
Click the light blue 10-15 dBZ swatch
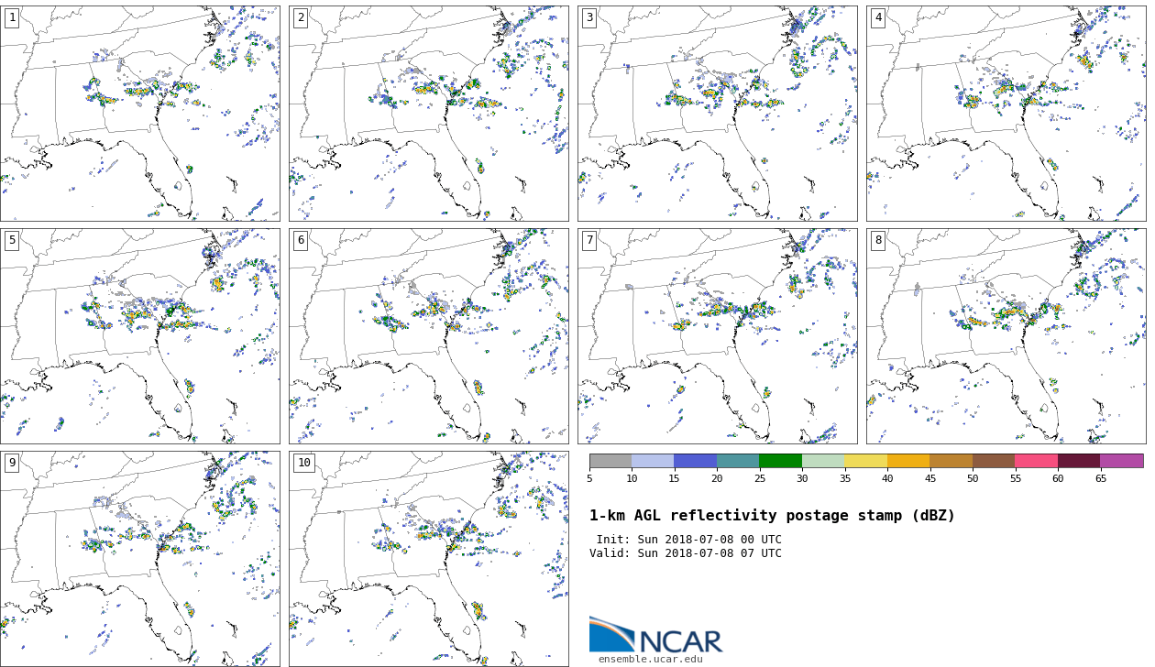click(x=653, y=461)
